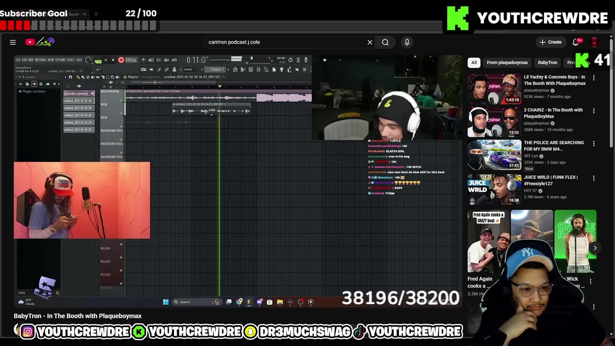This screenshot has height=346, width=615.
Task: Open the FL Studio OPTIONS menu
Action: coord(61,60)
